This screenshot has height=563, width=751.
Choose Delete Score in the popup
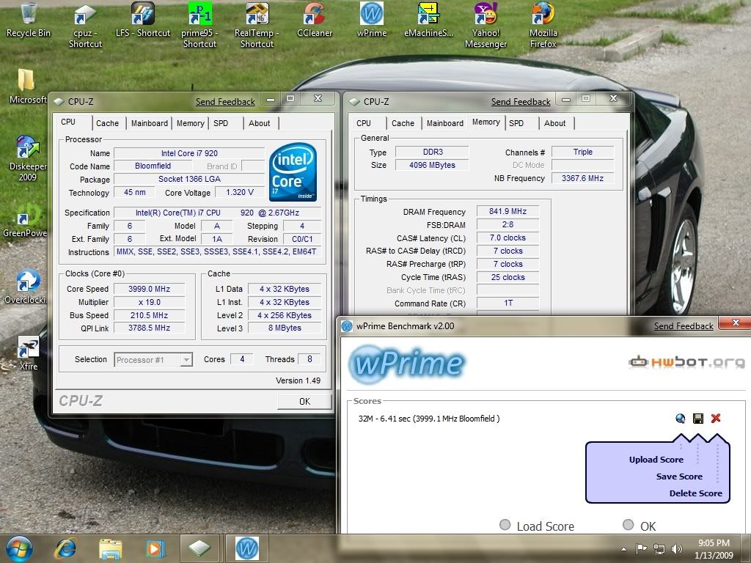pos(695,493)
